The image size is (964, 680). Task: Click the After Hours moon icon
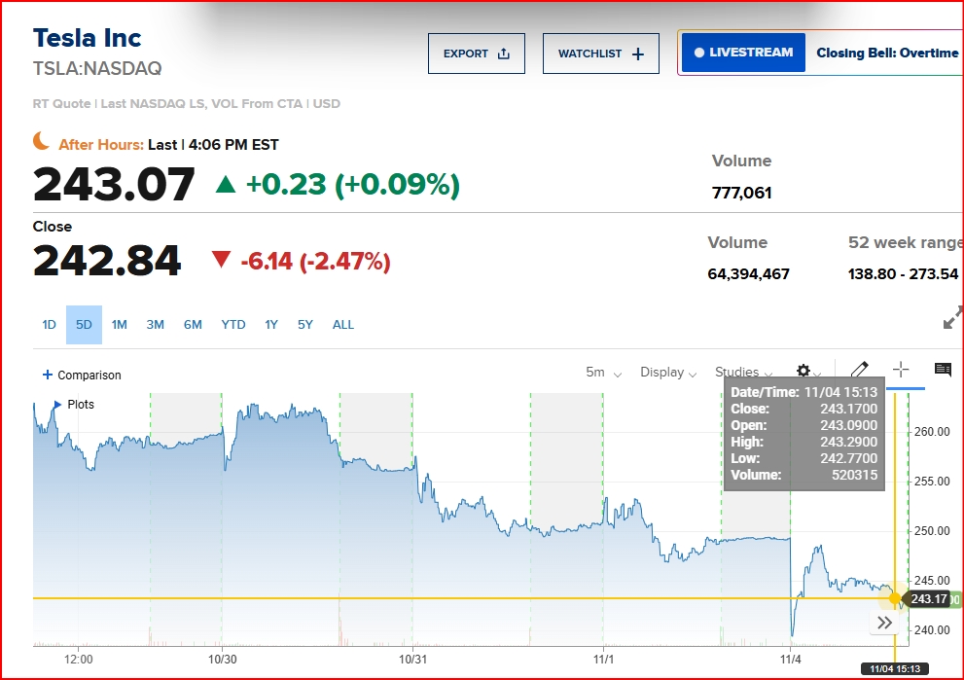(x=41, y=141)
